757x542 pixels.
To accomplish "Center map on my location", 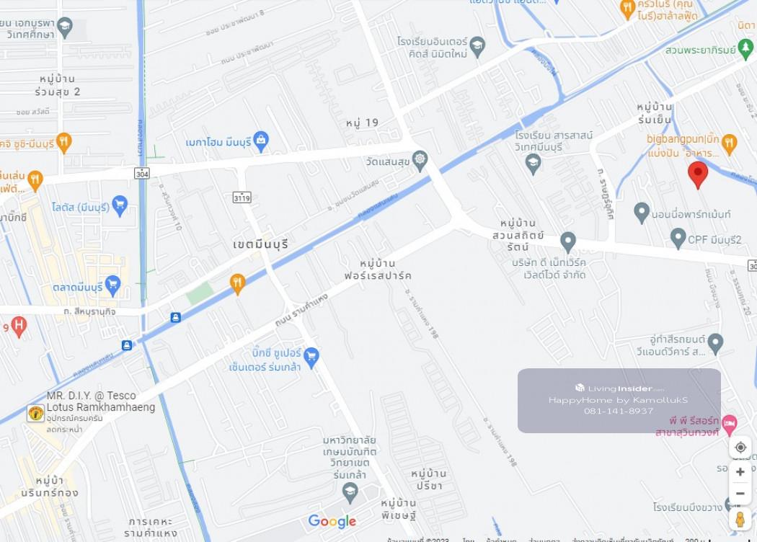I will coord(740,448).
